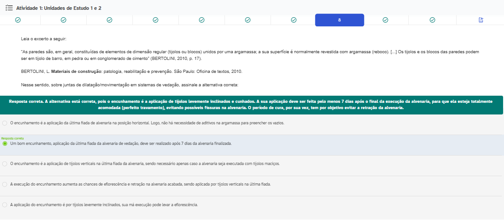Screen dimensions: 504x220
Task: Select radio option about 'tijolos levemente inclinados'
Action: click(x=5, y=205)
